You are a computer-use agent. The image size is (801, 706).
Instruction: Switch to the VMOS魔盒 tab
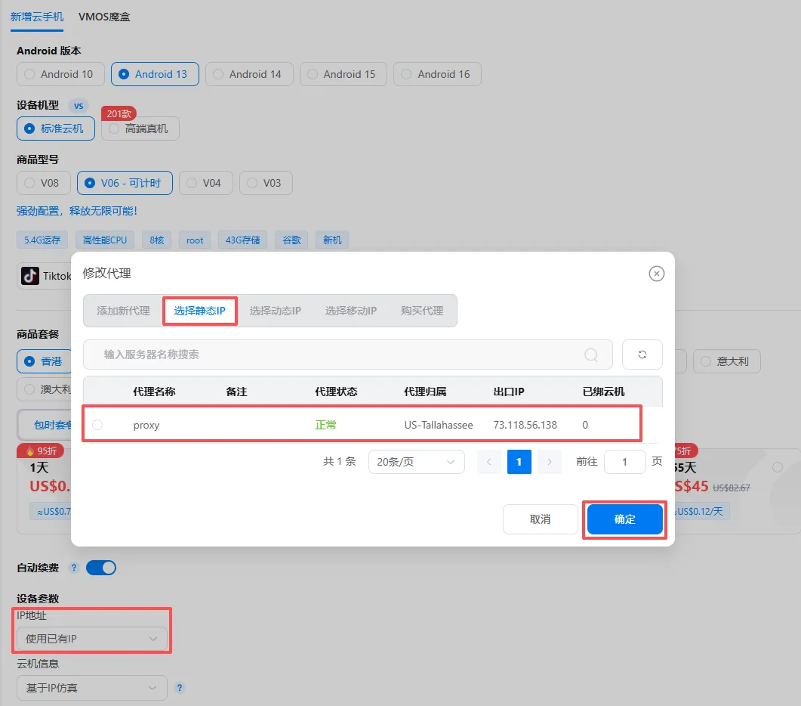[103, 16]
